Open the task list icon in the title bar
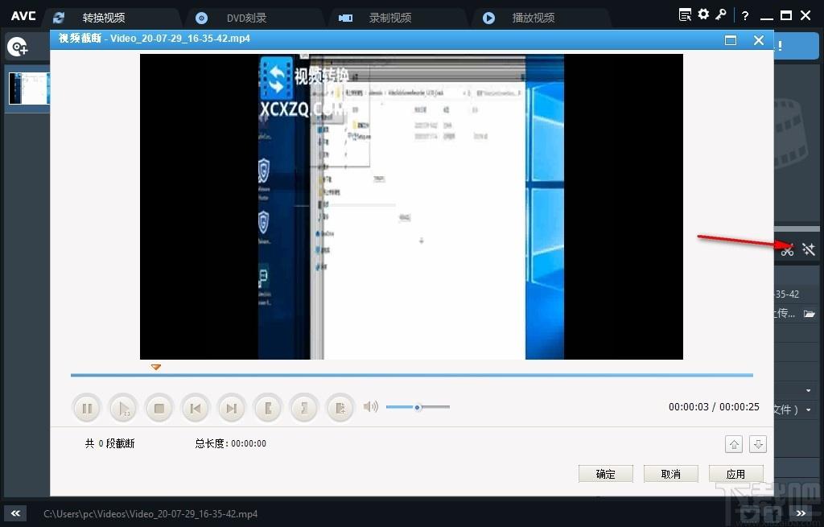This screenshot has height=527, width=824. tap(685, 14)
